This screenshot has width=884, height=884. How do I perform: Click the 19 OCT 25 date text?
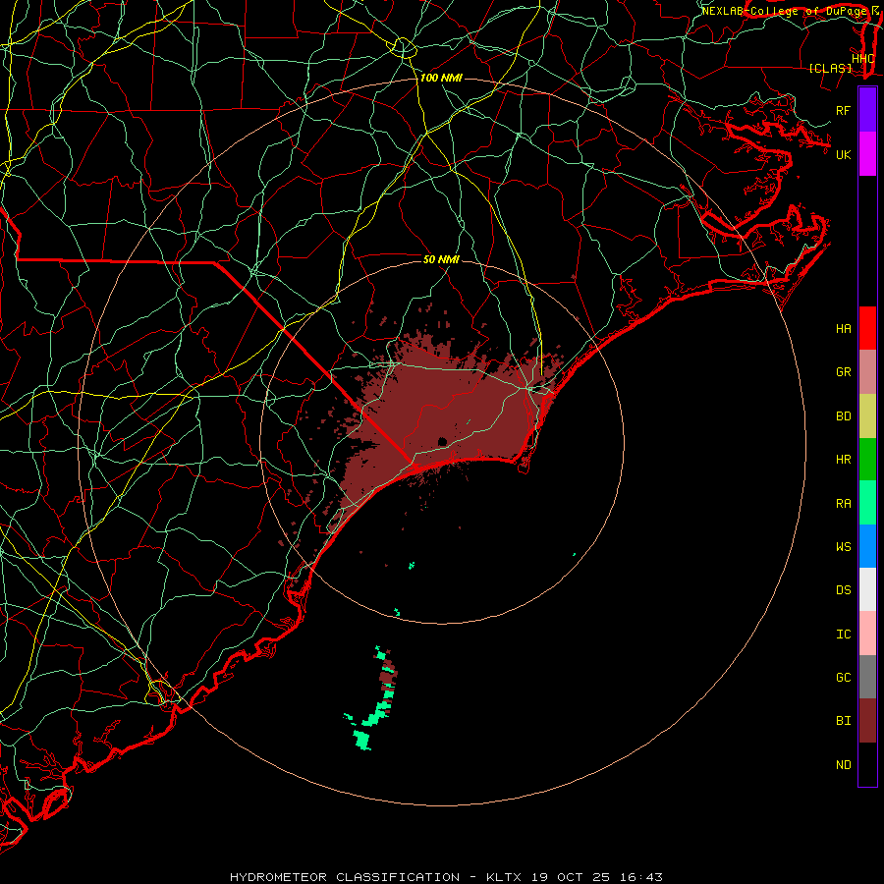pos(573,877)
